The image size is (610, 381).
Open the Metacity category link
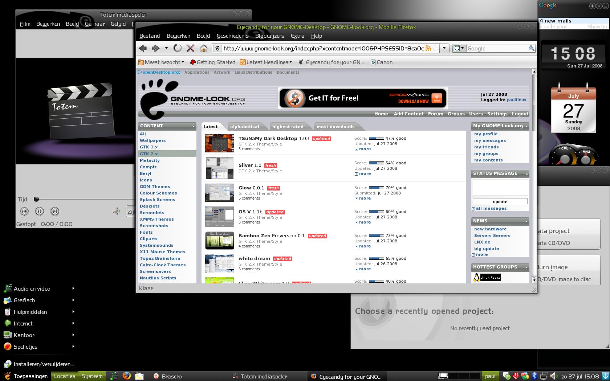point(150,160)
